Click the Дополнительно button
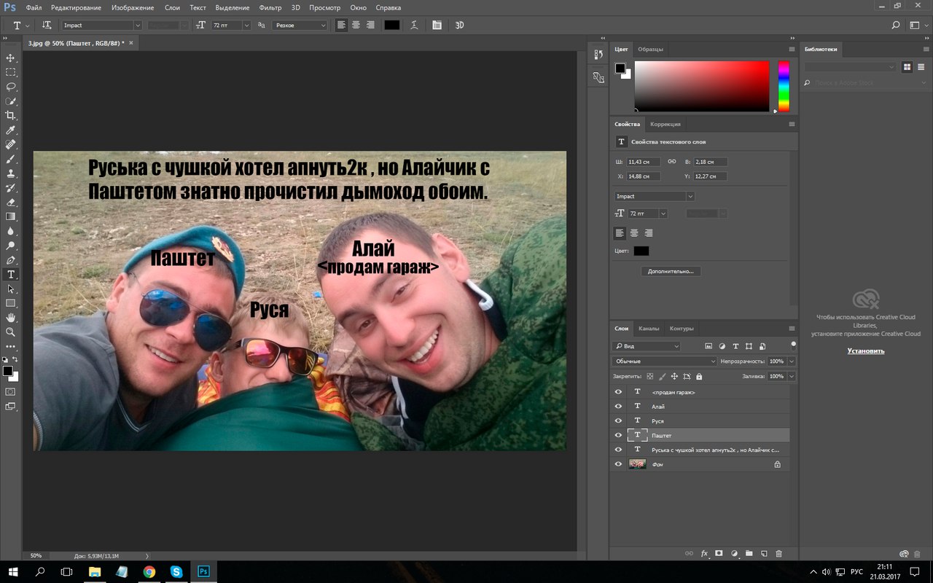 (x=671, y=271)
